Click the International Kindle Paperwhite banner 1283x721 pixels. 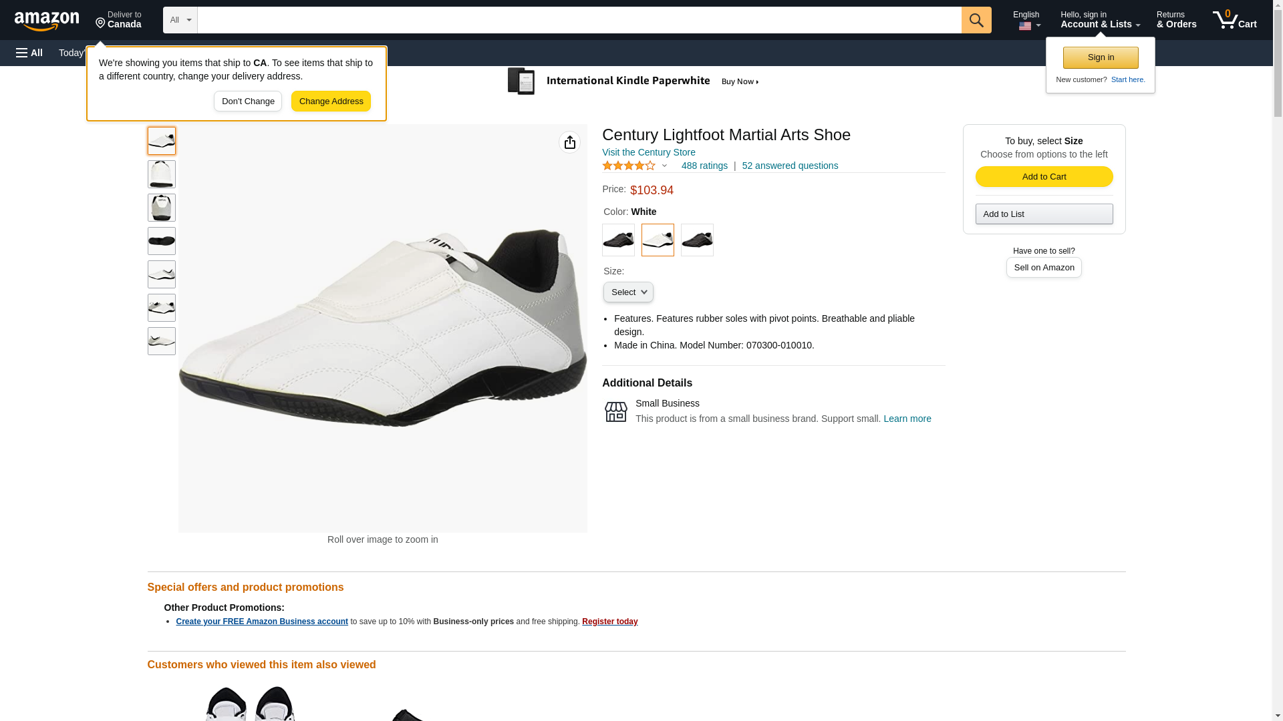pos(633,81)
